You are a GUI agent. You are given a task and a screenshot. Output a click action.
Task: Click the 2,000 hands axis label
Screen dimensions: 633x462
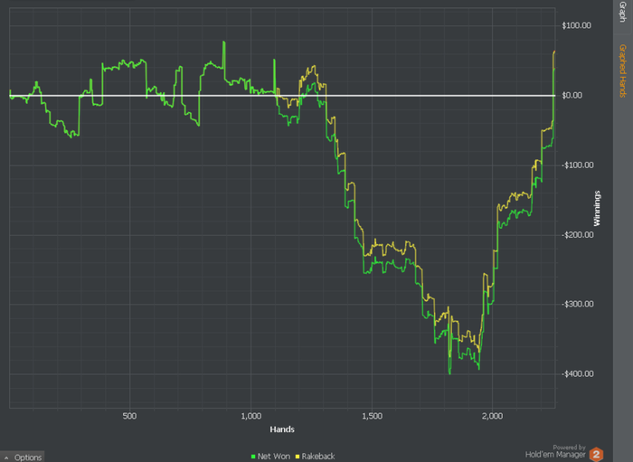tap(493, 416)
